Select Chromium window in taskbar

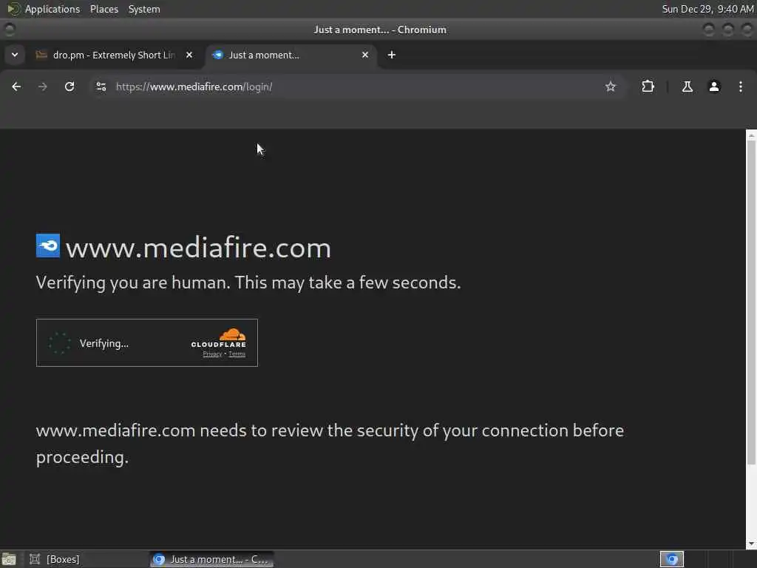coord(211,559)
